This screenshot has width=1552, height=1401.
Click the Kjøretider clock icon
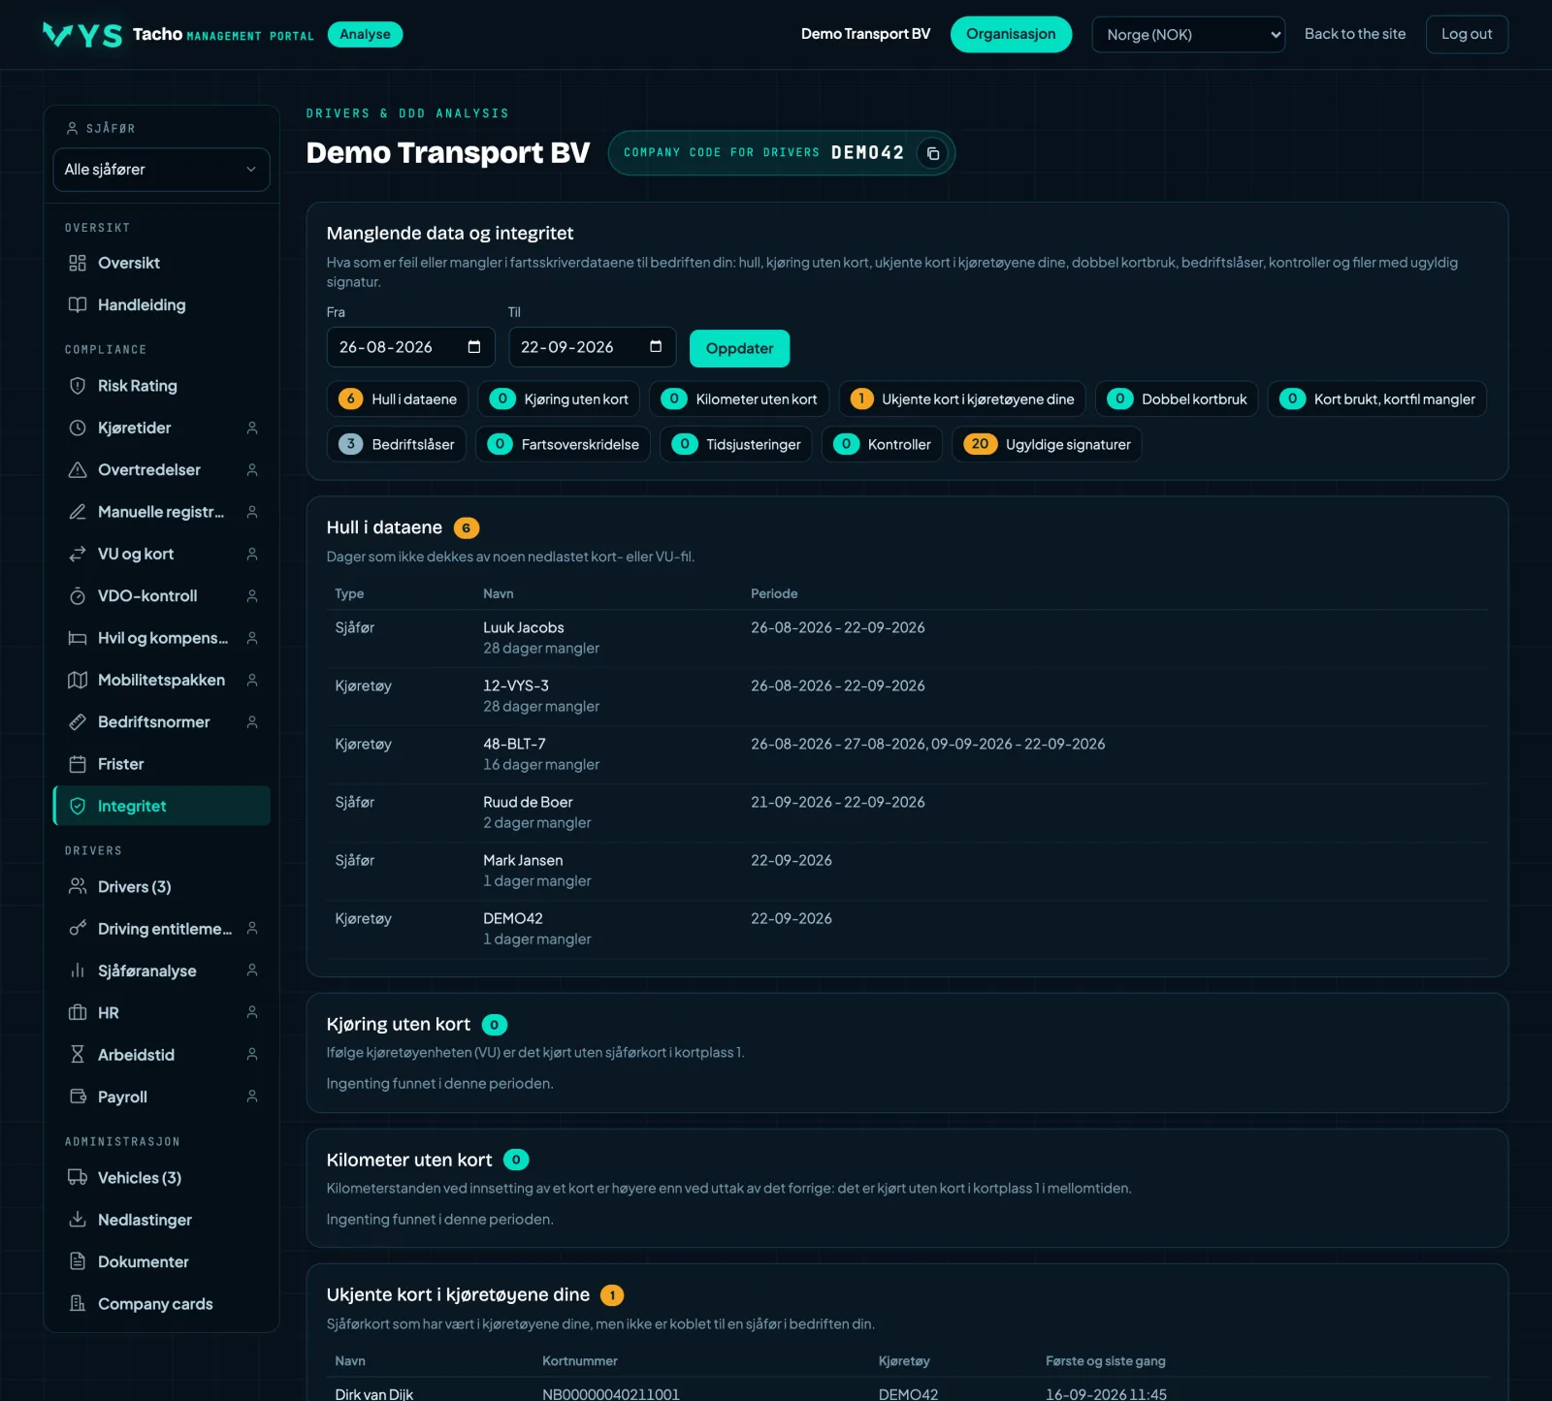(78, 428)
